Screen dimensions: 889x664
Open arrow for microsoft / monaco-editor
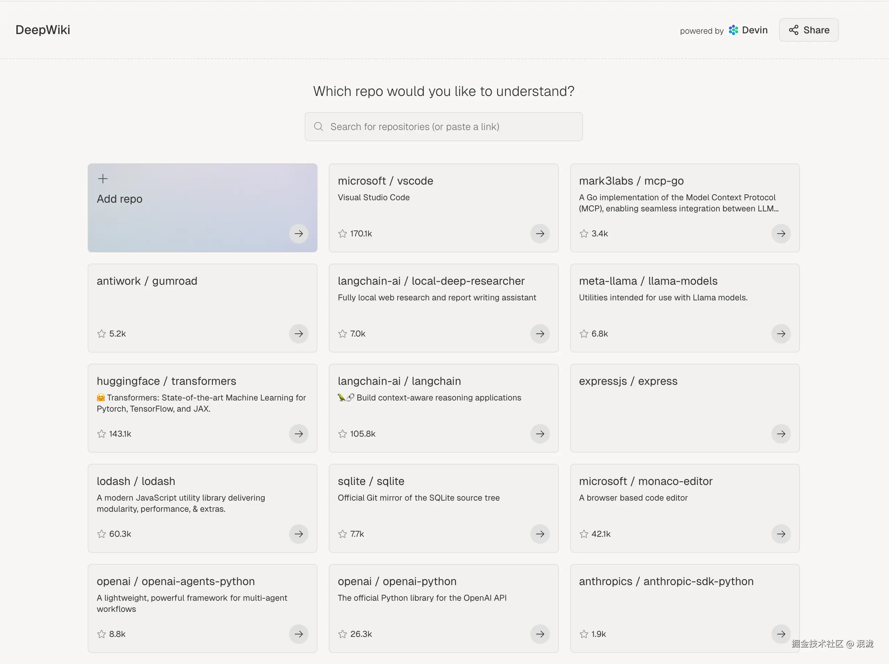click(781, 534)
